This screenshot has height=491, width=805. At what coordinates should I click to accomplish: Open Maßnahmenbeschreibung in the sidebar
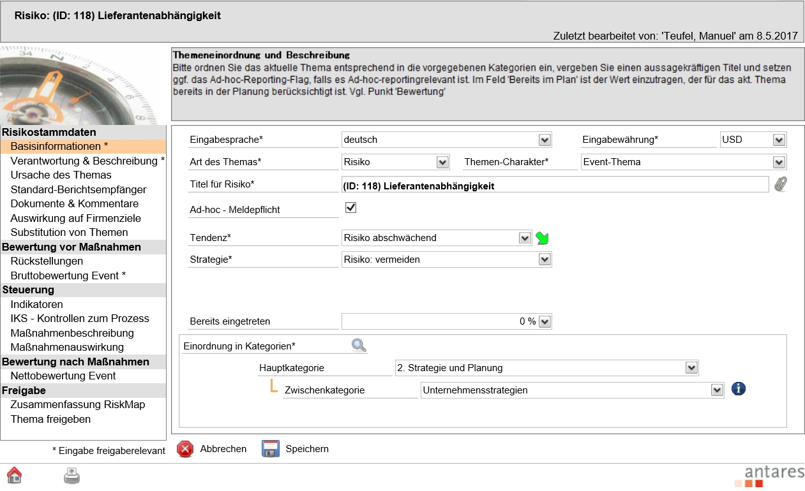[x=72, y=333]
